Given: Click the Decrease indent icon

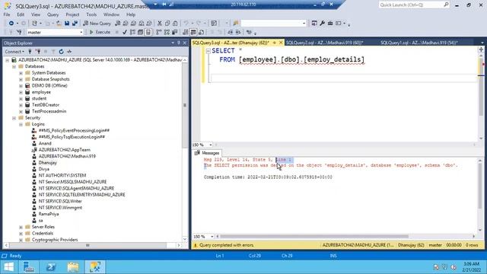Looking at the screenshot, I should tap(231, 32).
